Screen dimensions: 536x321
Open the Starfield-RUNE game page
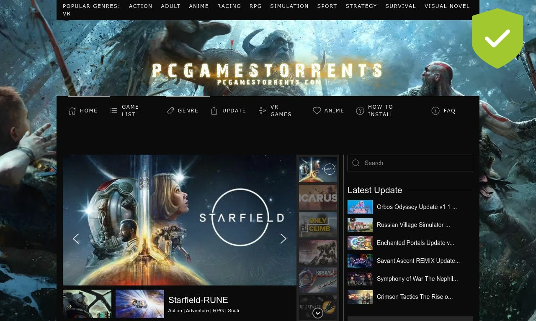198,300
